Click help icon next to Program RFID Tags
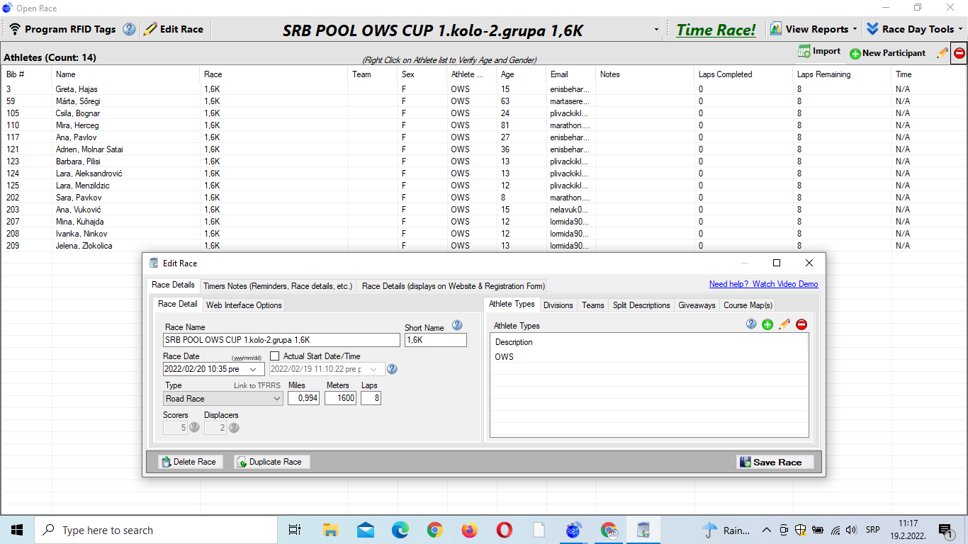 click(x=129, y=29)
